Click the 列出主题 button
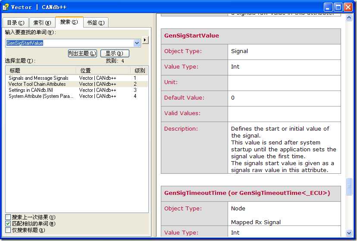This screenshot has width=357, height=241. click(82, 53)
